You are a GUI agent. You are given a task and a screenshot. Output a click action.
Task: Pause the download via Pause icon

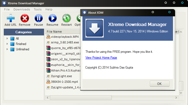(x=38, y=18)
